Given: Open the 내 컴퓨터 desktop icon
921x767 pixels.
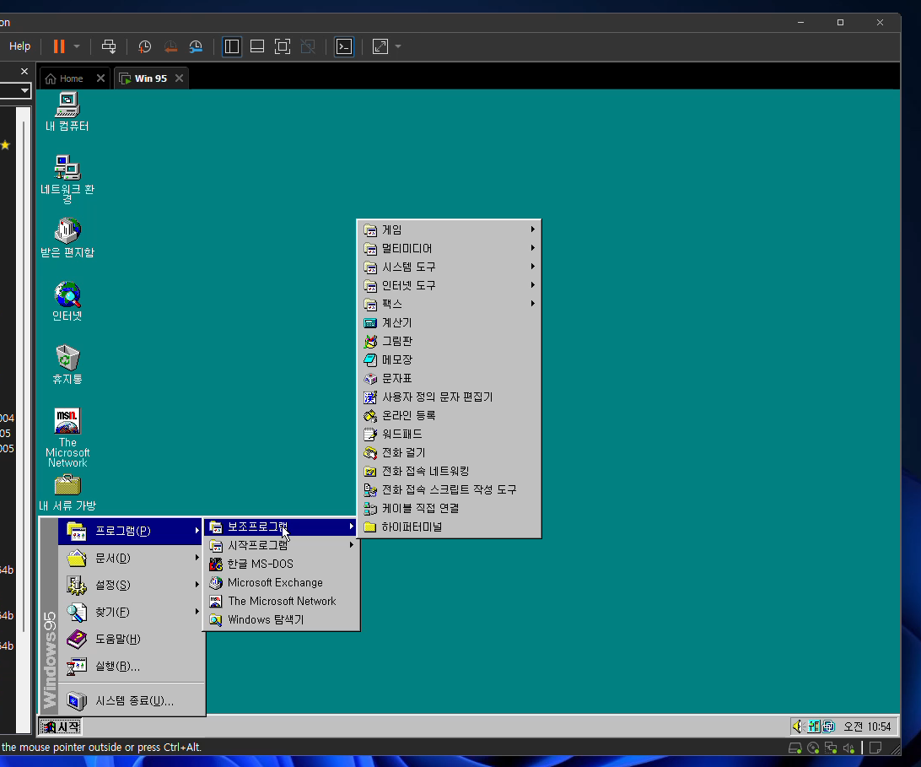Looking at the screenshot, I should (67, 111).
